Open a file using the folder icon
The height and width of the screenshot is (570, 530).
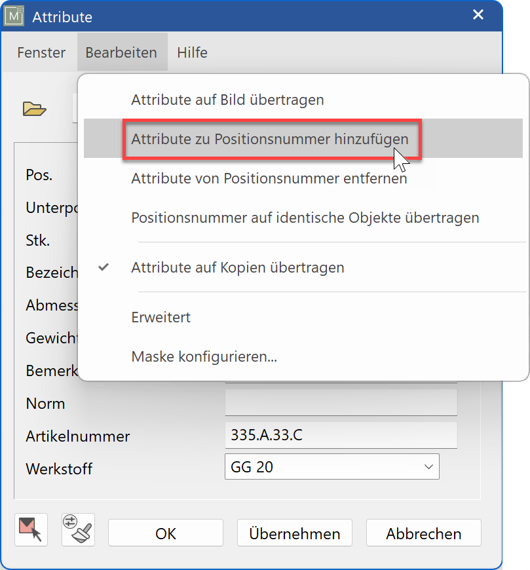(x=34, y=109)
